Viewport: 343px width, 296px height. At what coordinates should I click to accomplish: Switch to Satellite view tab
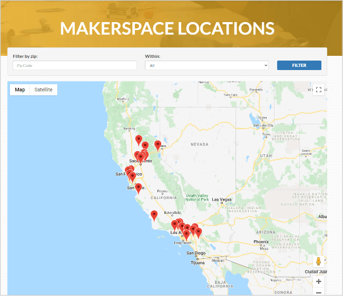(43, 90)
